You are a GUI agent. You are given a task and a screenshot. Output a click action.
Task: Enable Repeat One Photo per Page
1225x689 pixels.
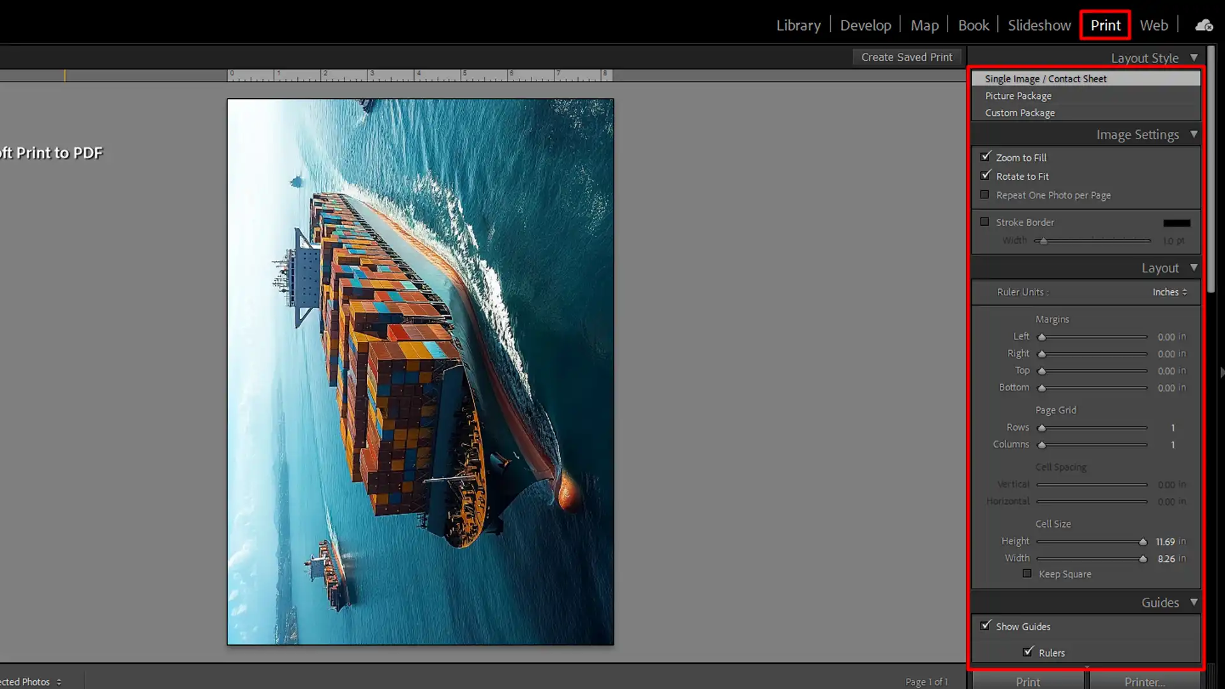(985, 195)
